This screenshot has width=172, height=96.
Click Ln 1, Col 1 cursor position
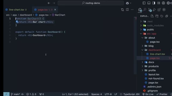pos(75,94)
